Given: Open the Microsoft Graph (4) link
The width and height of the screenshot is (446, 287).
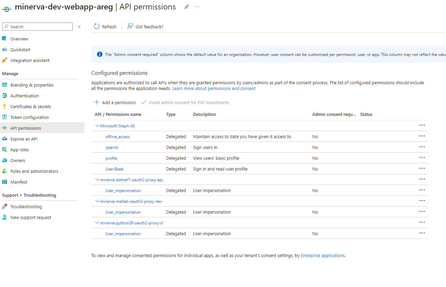Looking at the screenshot, I should (x=117, y=126).
